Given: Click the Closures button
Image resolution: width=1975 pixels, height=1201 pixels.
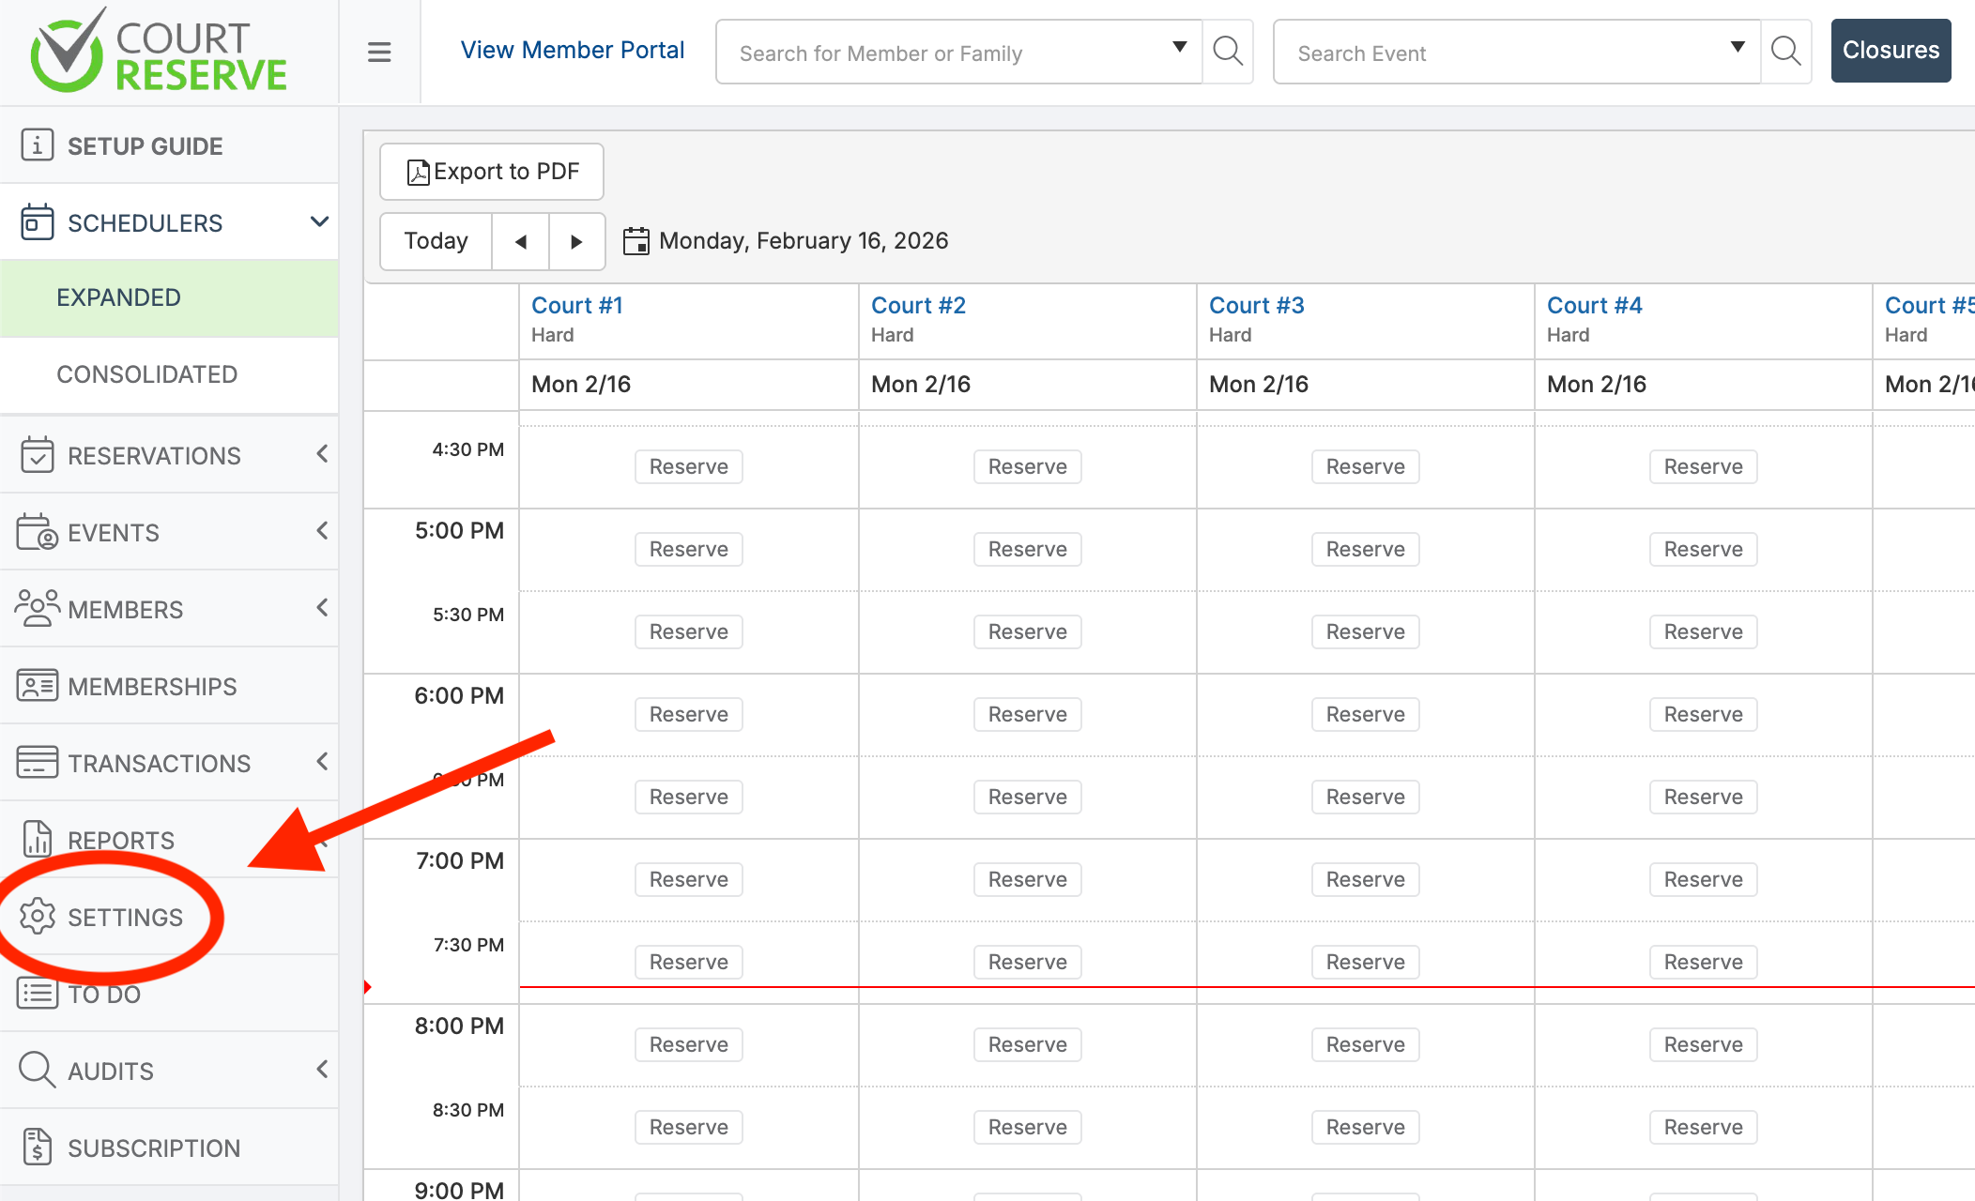Looking at the screenshot, I should click(x=1891, y=51).
